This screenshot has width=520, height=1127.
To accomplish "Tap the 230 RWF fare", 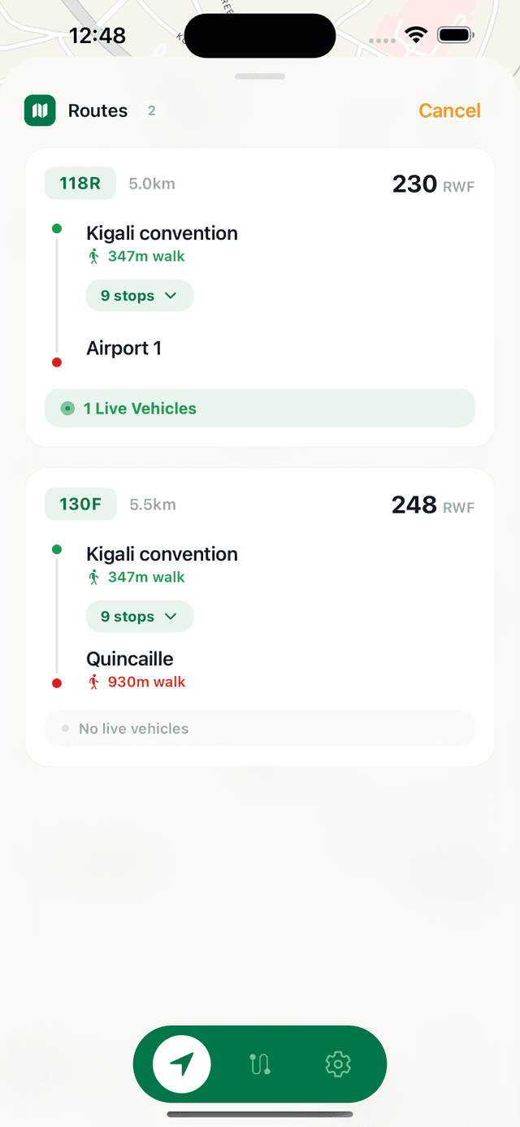I will 432,184.
